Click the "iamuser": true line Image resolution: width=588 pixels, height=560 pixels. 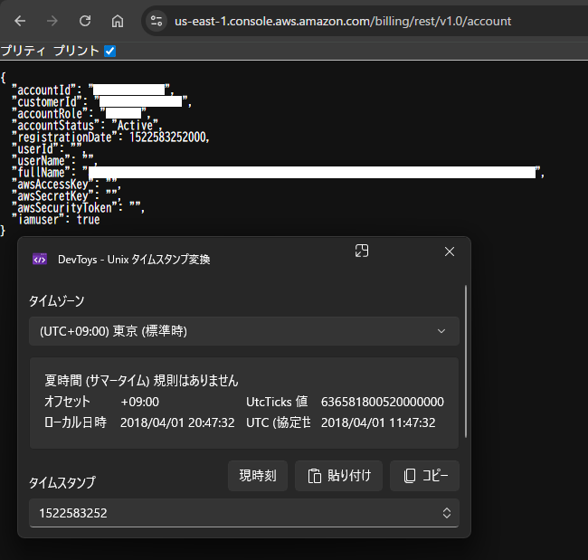pos(55,220)
